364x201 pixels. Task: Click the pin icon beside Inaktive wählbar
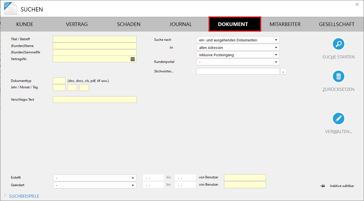pos(323,186)
